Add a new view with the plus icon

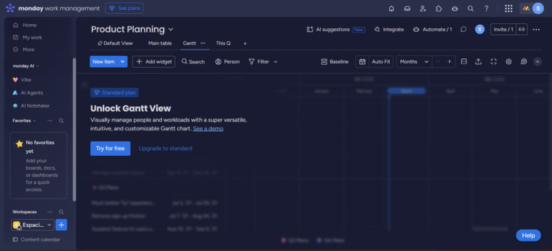coord(245,43)
